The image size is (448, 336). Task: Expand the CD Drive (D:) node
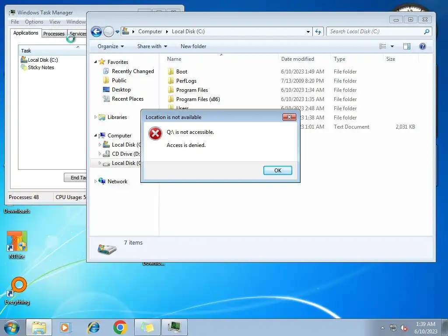click(100, 154)
